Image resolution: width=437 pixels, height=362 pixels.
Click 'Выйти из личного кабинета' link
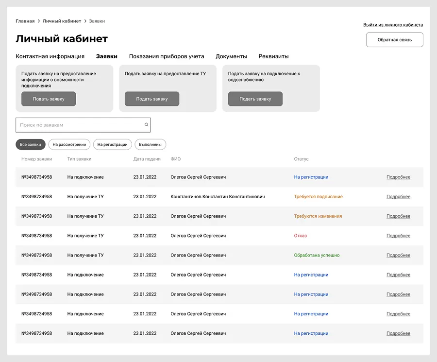(x=393, y=25)
